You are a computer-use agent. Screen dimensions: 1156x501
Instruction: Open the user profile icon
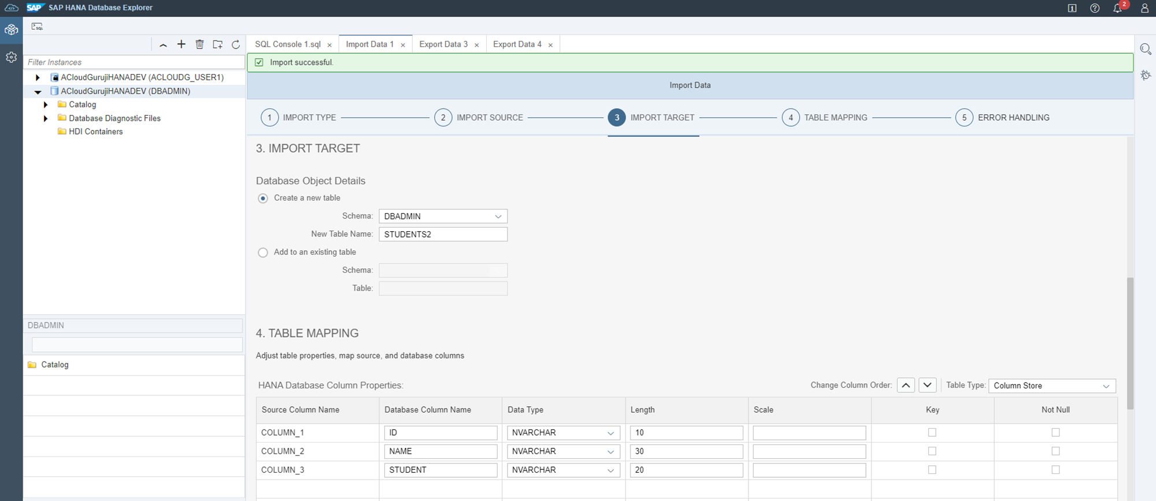1144,8
